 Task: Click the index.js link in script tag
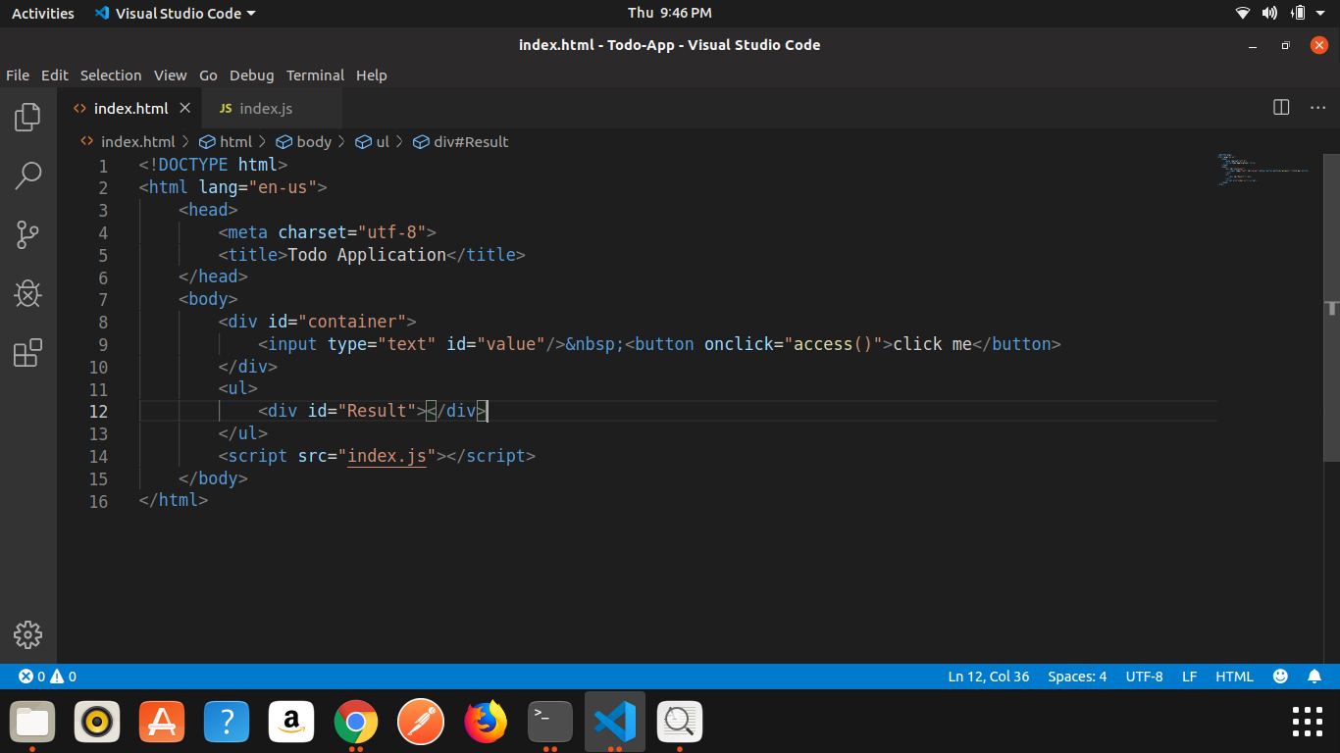387,456
